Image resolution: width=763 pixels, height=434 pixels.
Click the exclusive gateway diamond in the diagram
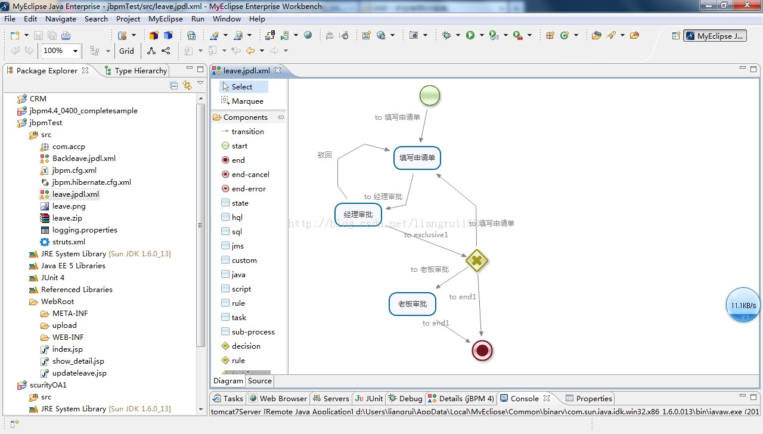point(477,261)
